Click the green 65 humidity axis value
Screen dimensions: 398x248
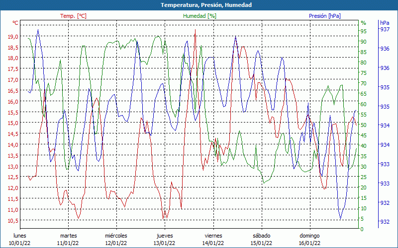[x=364, y=94]
